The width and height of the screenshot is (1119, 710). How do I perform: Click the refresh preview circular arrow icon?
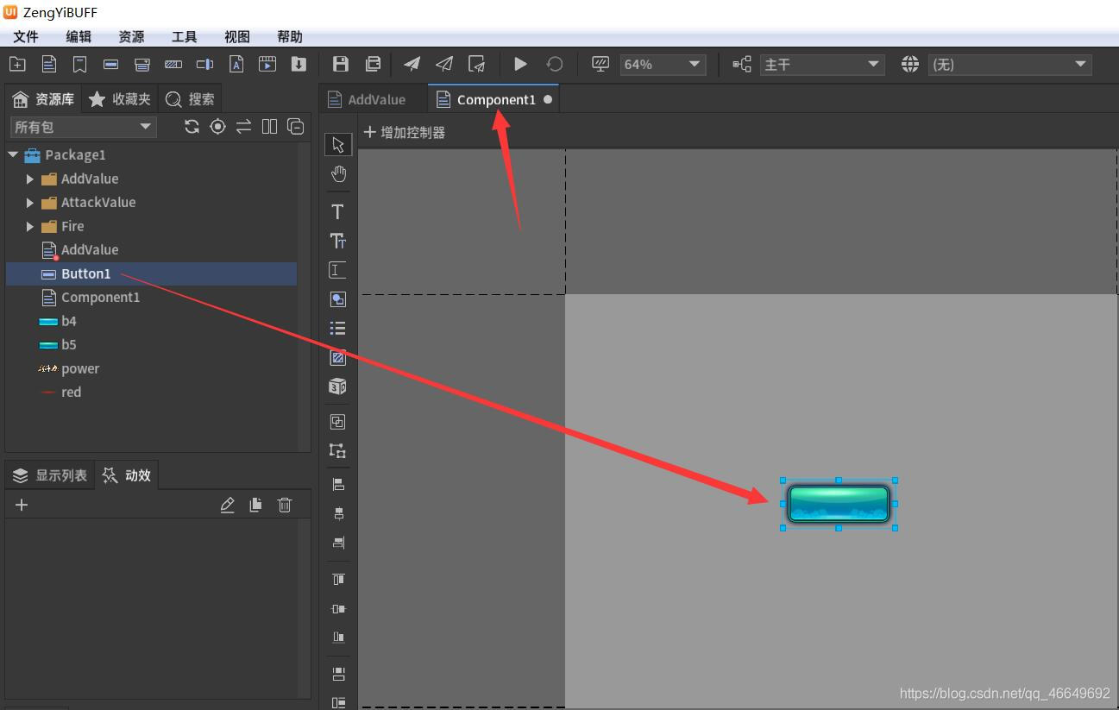pos(555,64)
